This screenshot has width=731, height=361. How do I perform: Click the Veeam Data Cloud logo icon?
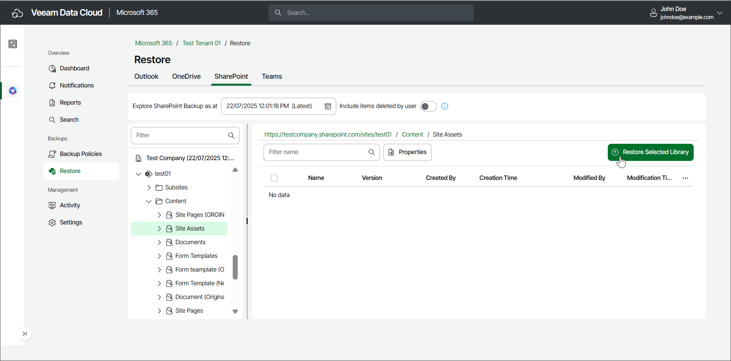[x=17, y=13]
